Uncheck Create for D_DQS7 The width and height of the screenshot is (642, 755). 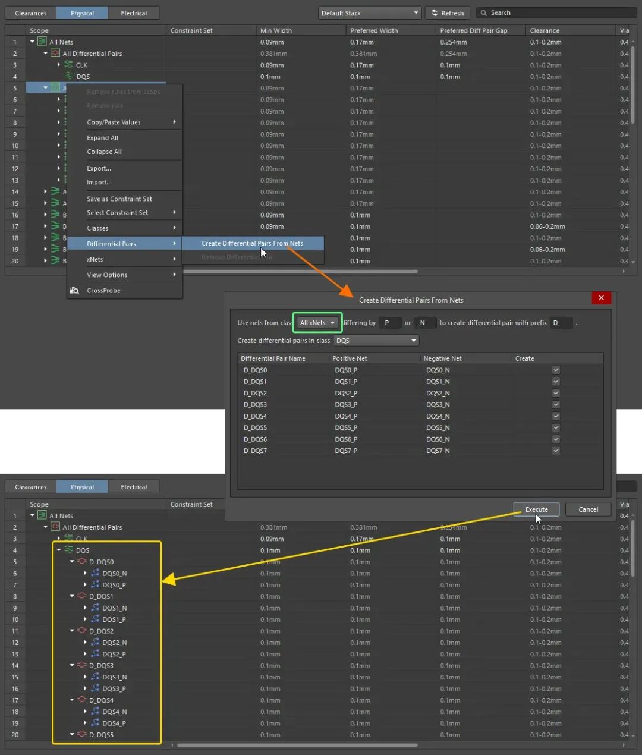pyautogui.click(x=556, y=451)
